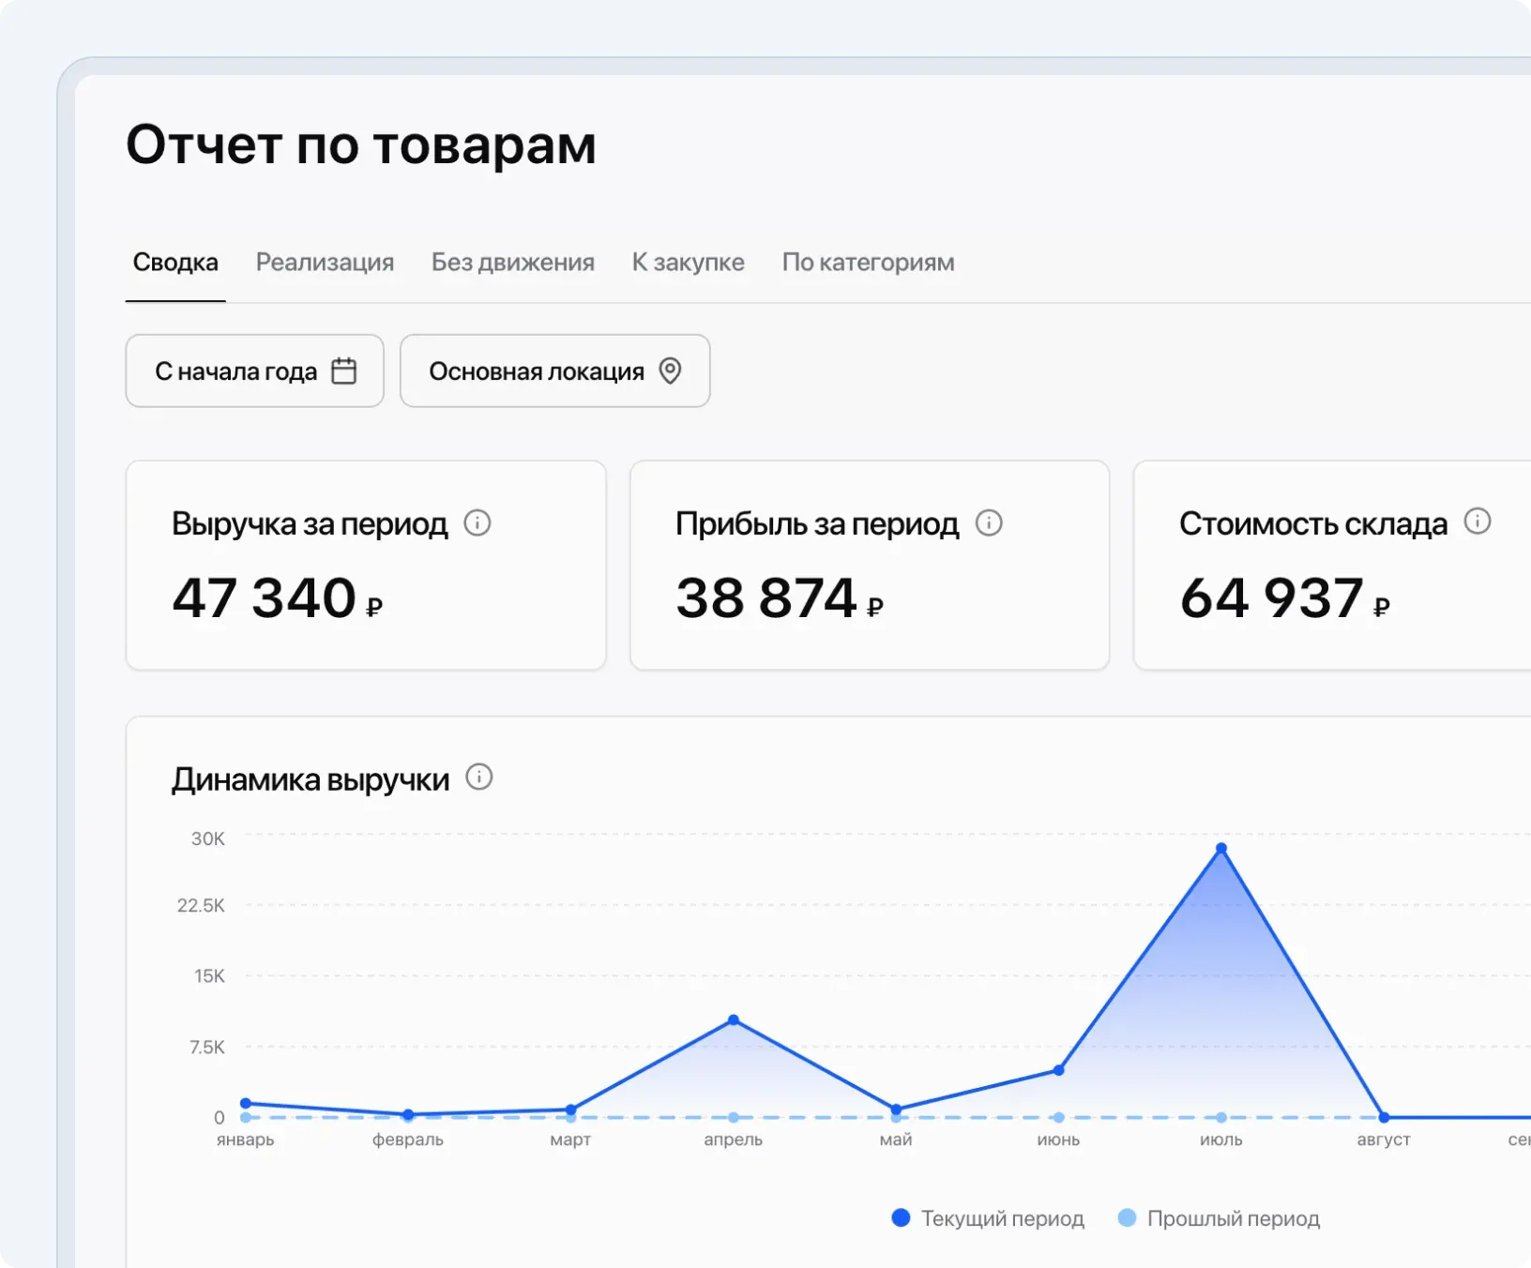Expand date range options via calendar control

[x=343, y=370]
